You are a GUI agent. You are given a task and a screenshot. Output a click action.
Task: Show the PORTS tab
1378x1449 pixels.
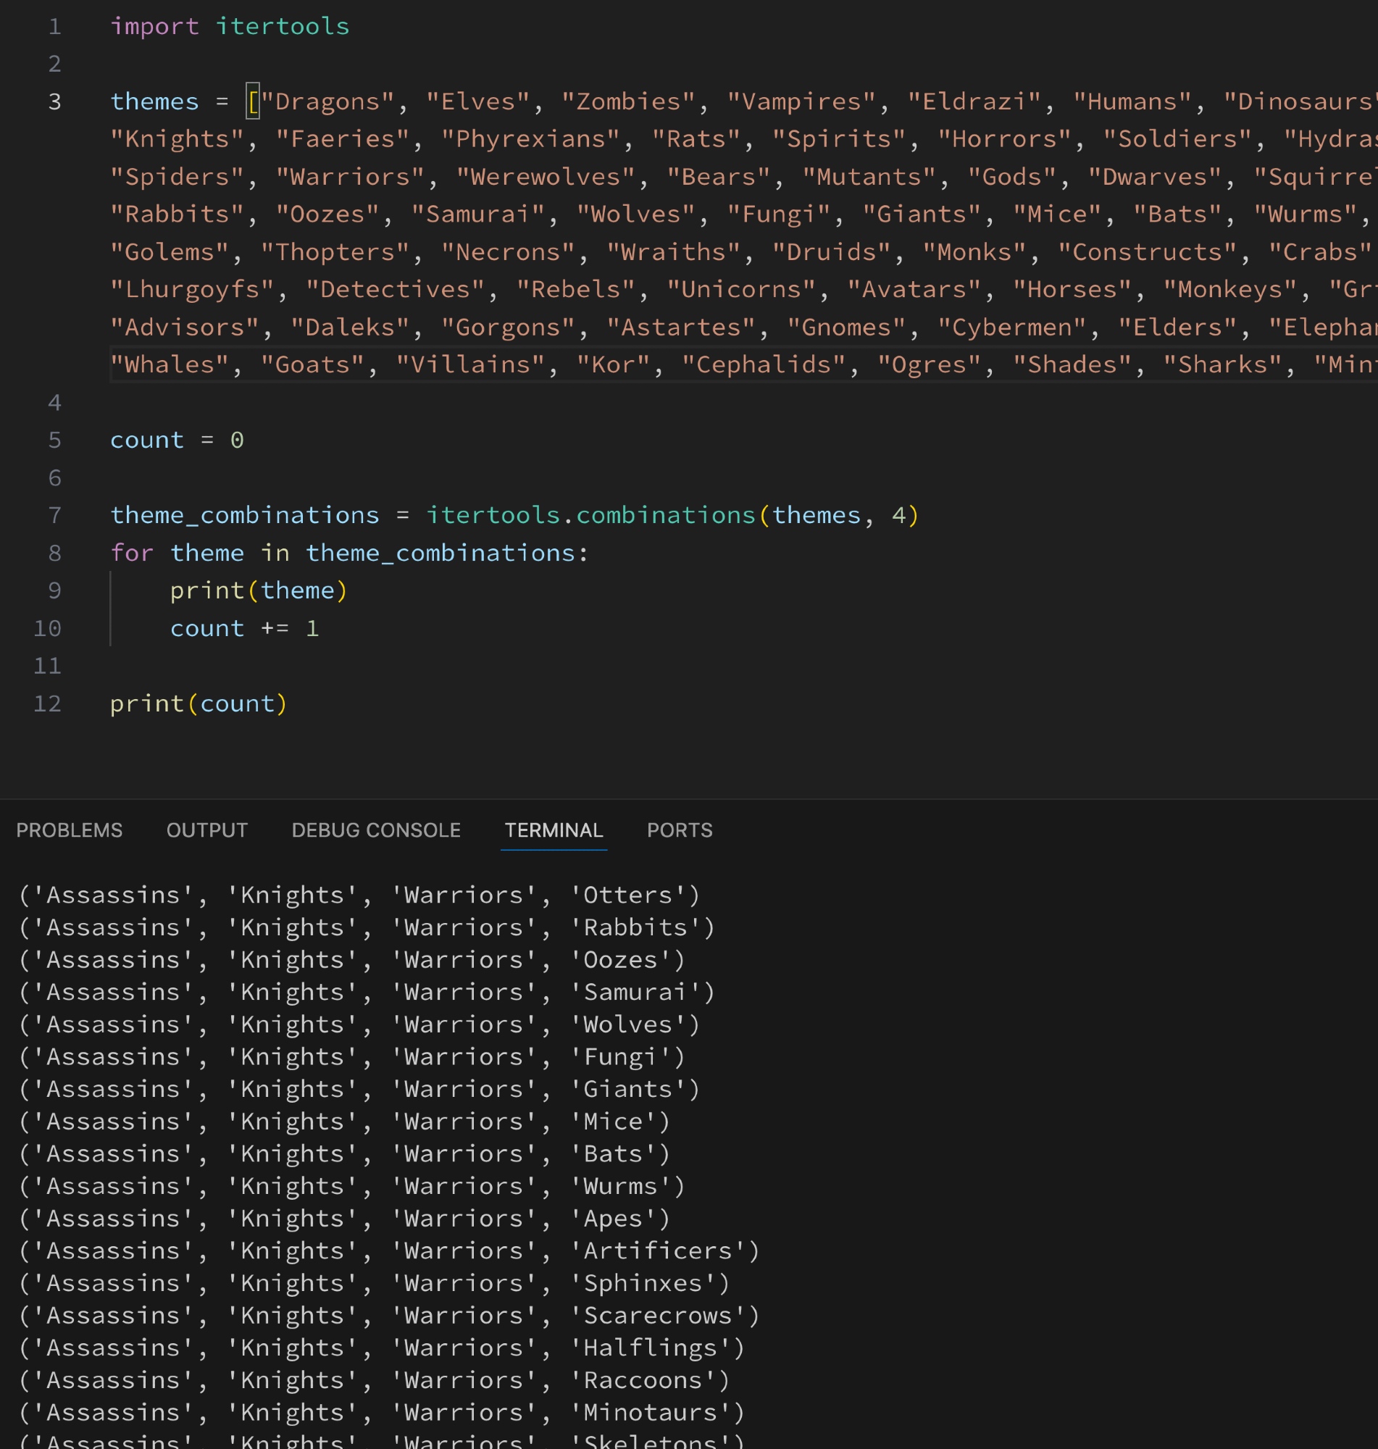tap(679, 830)
